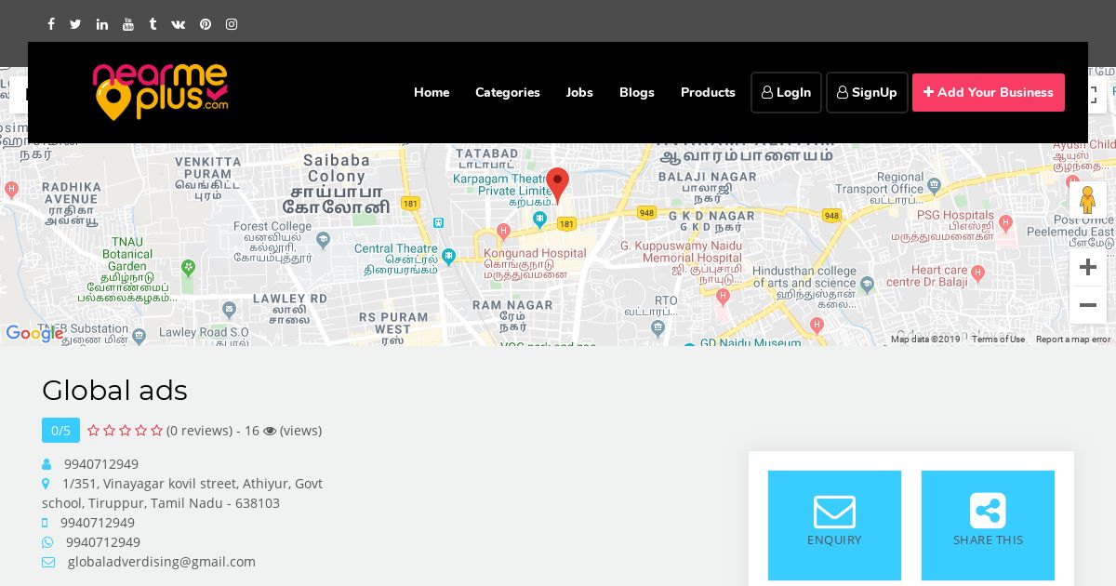Viewport: 1116px width, 586px height.
Task: Click the Google logo on map
Action: click(34, 333)
